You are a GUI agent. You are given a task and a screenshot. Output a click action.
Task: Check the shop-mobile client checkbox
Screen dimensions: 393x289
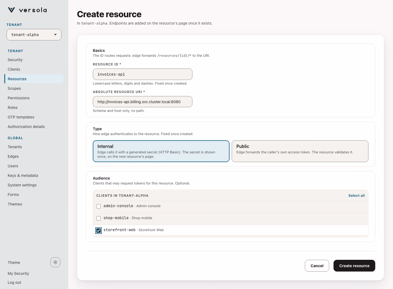tap(99, 218)
